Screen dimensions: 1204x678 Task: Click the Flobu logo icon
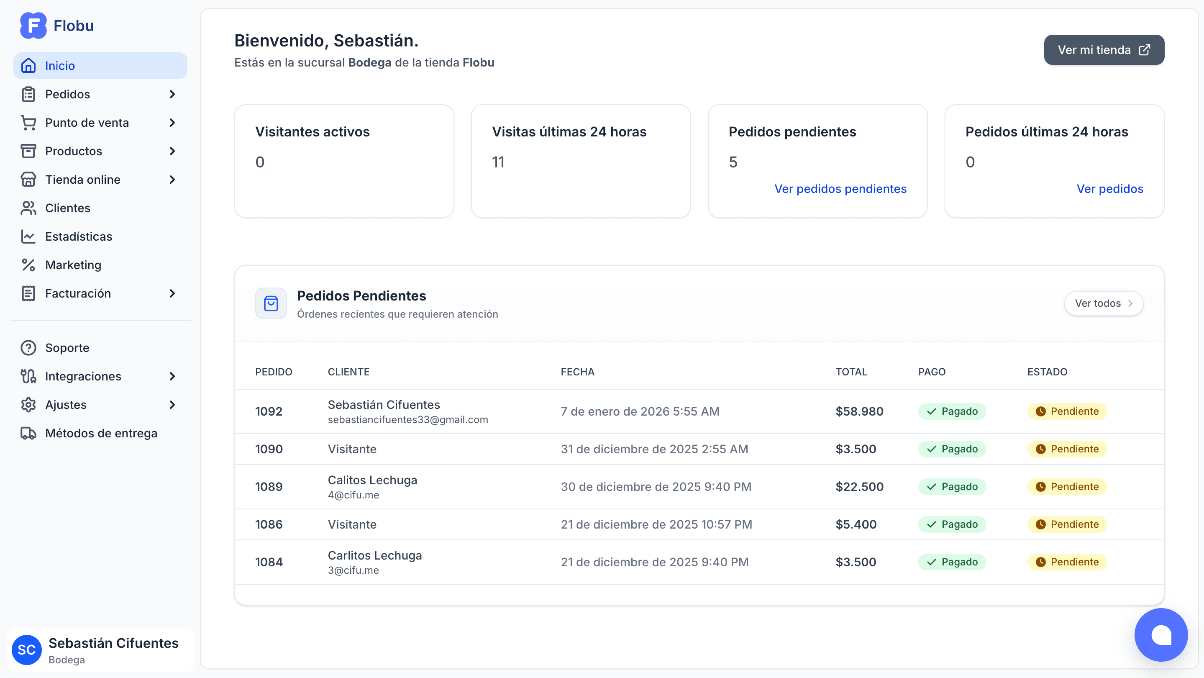pyautogui.click(x=33, y=26)
